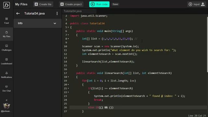Click the code editor logo icon
208x117 pixels.
tap(6, 5)
